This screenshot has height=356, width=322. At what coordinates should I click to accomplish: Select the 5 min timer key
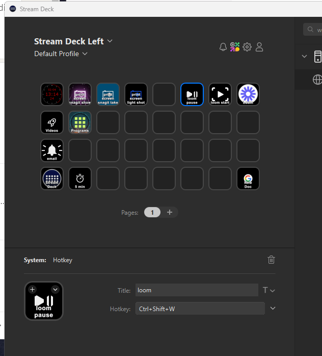(x=80, y=179)
